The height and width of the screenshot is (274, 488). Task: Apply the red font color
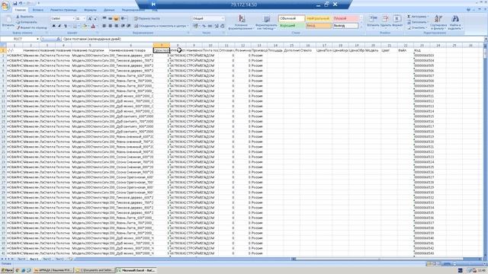[93, 26]
